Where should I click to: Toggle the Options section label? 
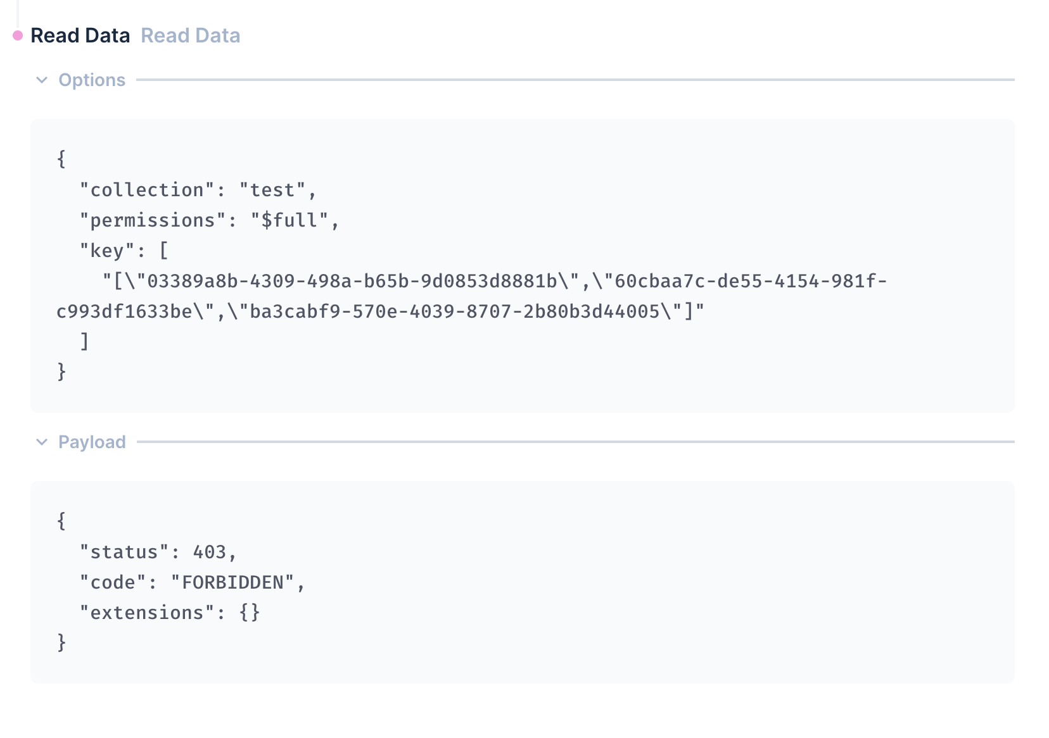tap(92, 80)
